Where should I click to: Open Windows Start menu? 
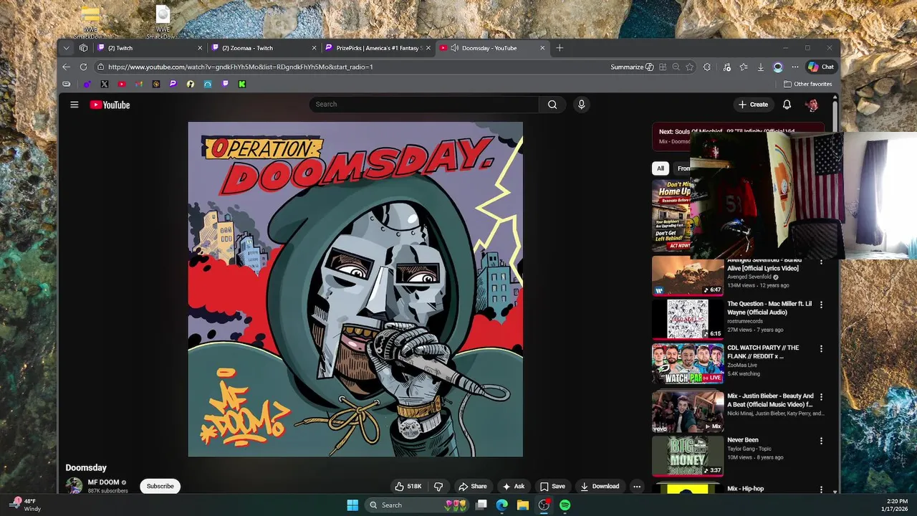pos(352,505)
